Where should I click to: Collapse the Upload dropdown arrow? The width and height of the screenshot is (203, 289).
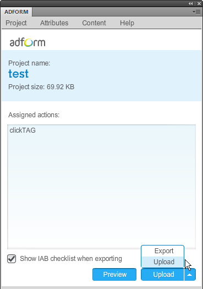190,275
